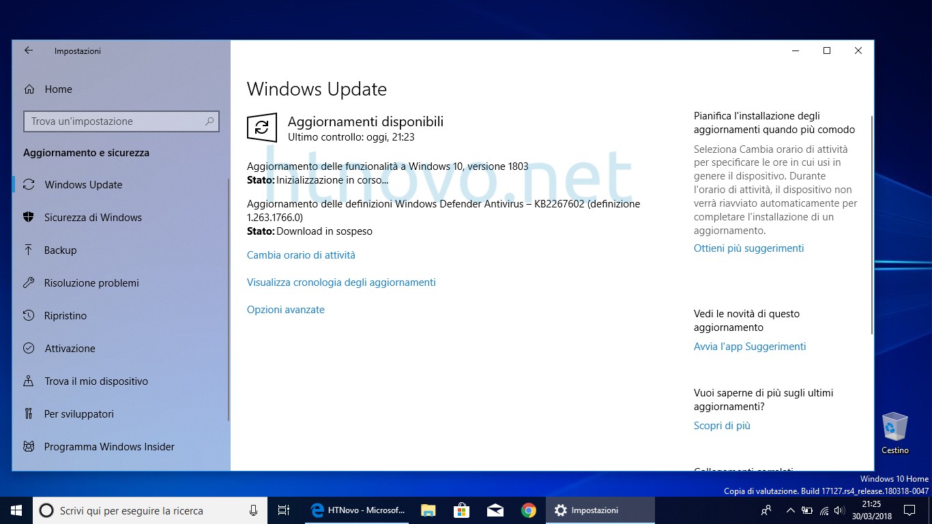Open Sicurezza di Windows via the shield icon

pos(28,217)
